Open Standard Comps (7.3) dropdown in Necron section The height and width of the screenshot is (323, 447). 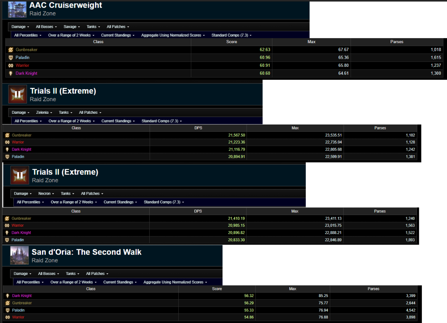point(164,202)
